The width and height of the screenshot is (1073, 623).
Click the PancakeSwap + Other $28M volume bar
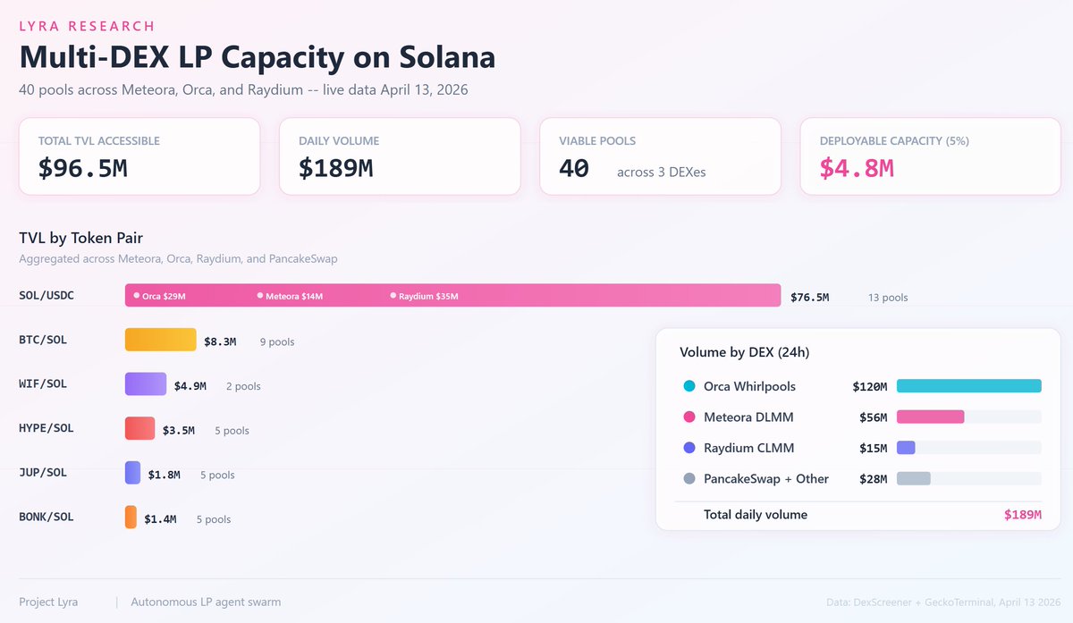914,478
